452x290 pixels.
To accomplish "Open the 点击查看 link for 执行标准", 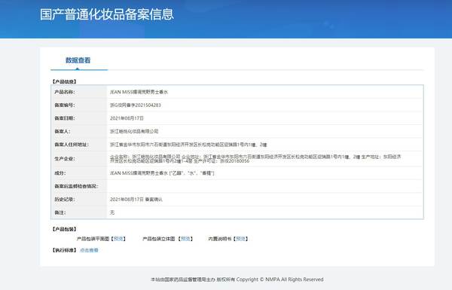I will 89,250.
